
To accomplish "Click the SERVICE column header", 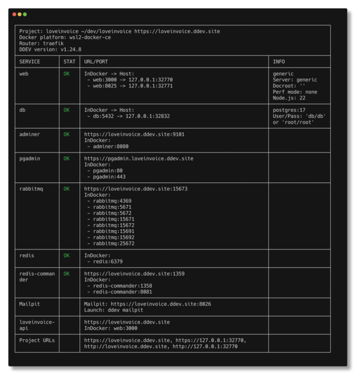I will pyautogui.click(x=30, y=62).
